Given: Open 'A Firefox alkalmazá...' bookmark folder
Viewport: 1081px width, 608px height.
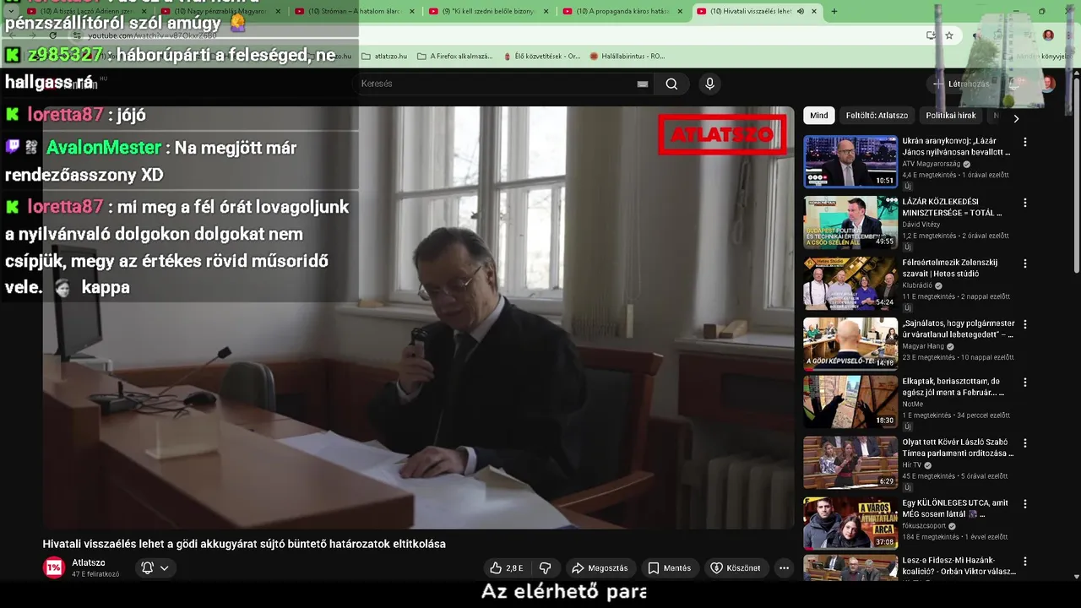Looking at the screenshot, I should pos(454,57).
